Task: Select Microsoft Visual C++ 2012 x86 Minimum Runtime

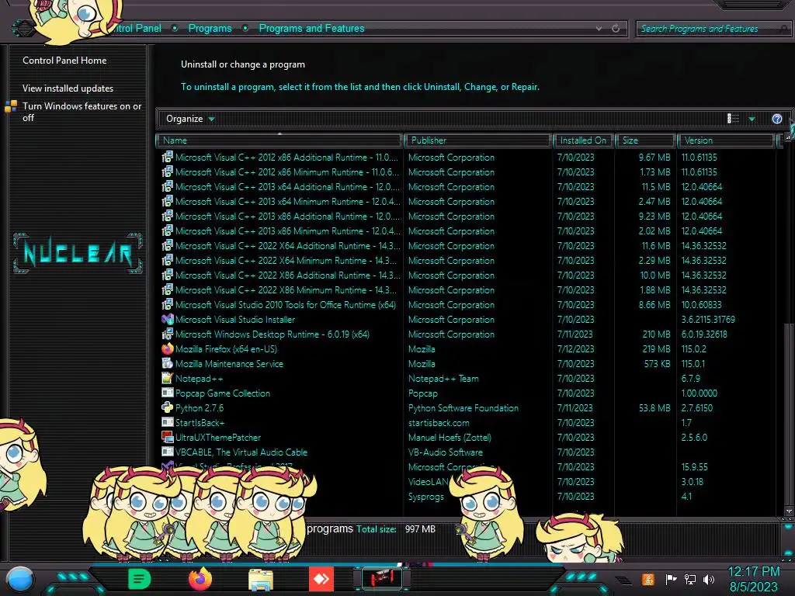Action: 287,172
